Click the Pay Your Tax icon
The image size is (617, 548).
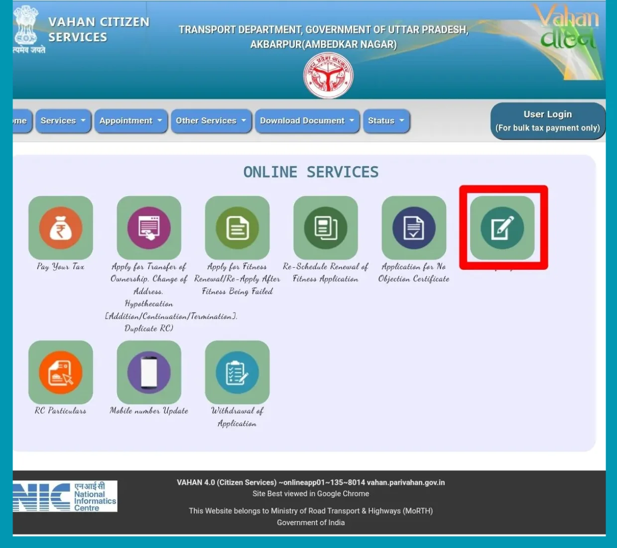pyautogui.click(x=61, y=228)
